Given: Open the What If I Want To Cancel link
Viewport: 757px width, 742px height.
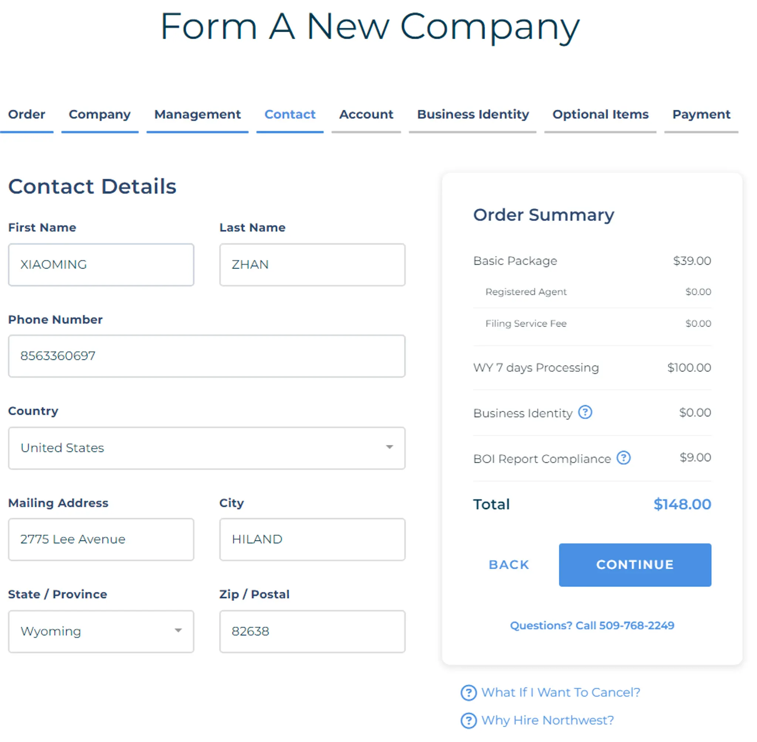Looking at the screenshot, I should point(560,692).
